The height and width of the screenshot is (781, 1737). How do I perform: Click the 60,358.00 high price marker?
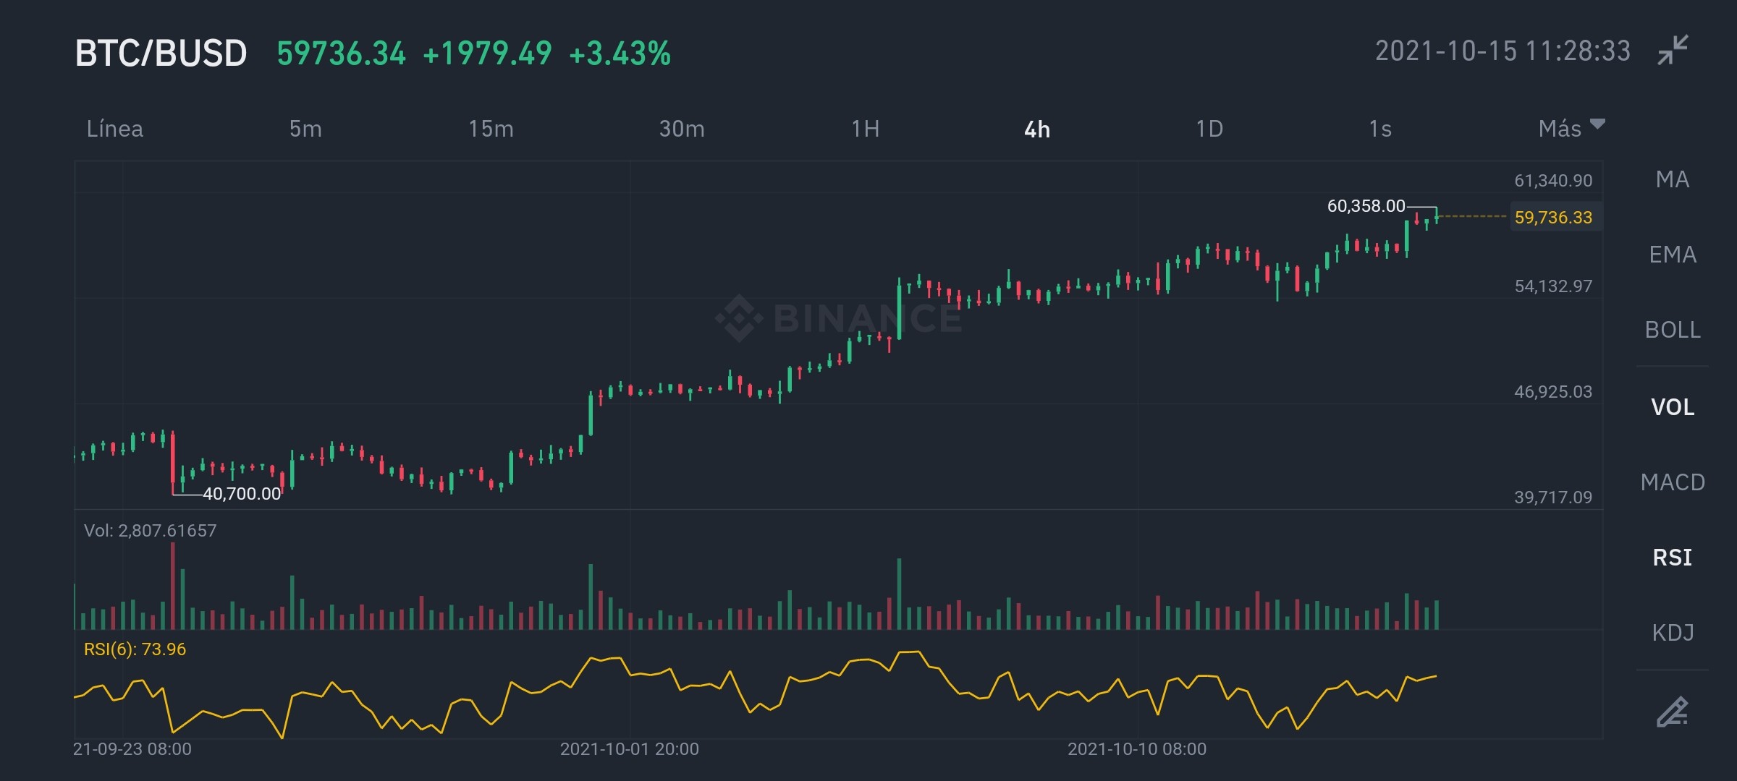click(1366, 206)
